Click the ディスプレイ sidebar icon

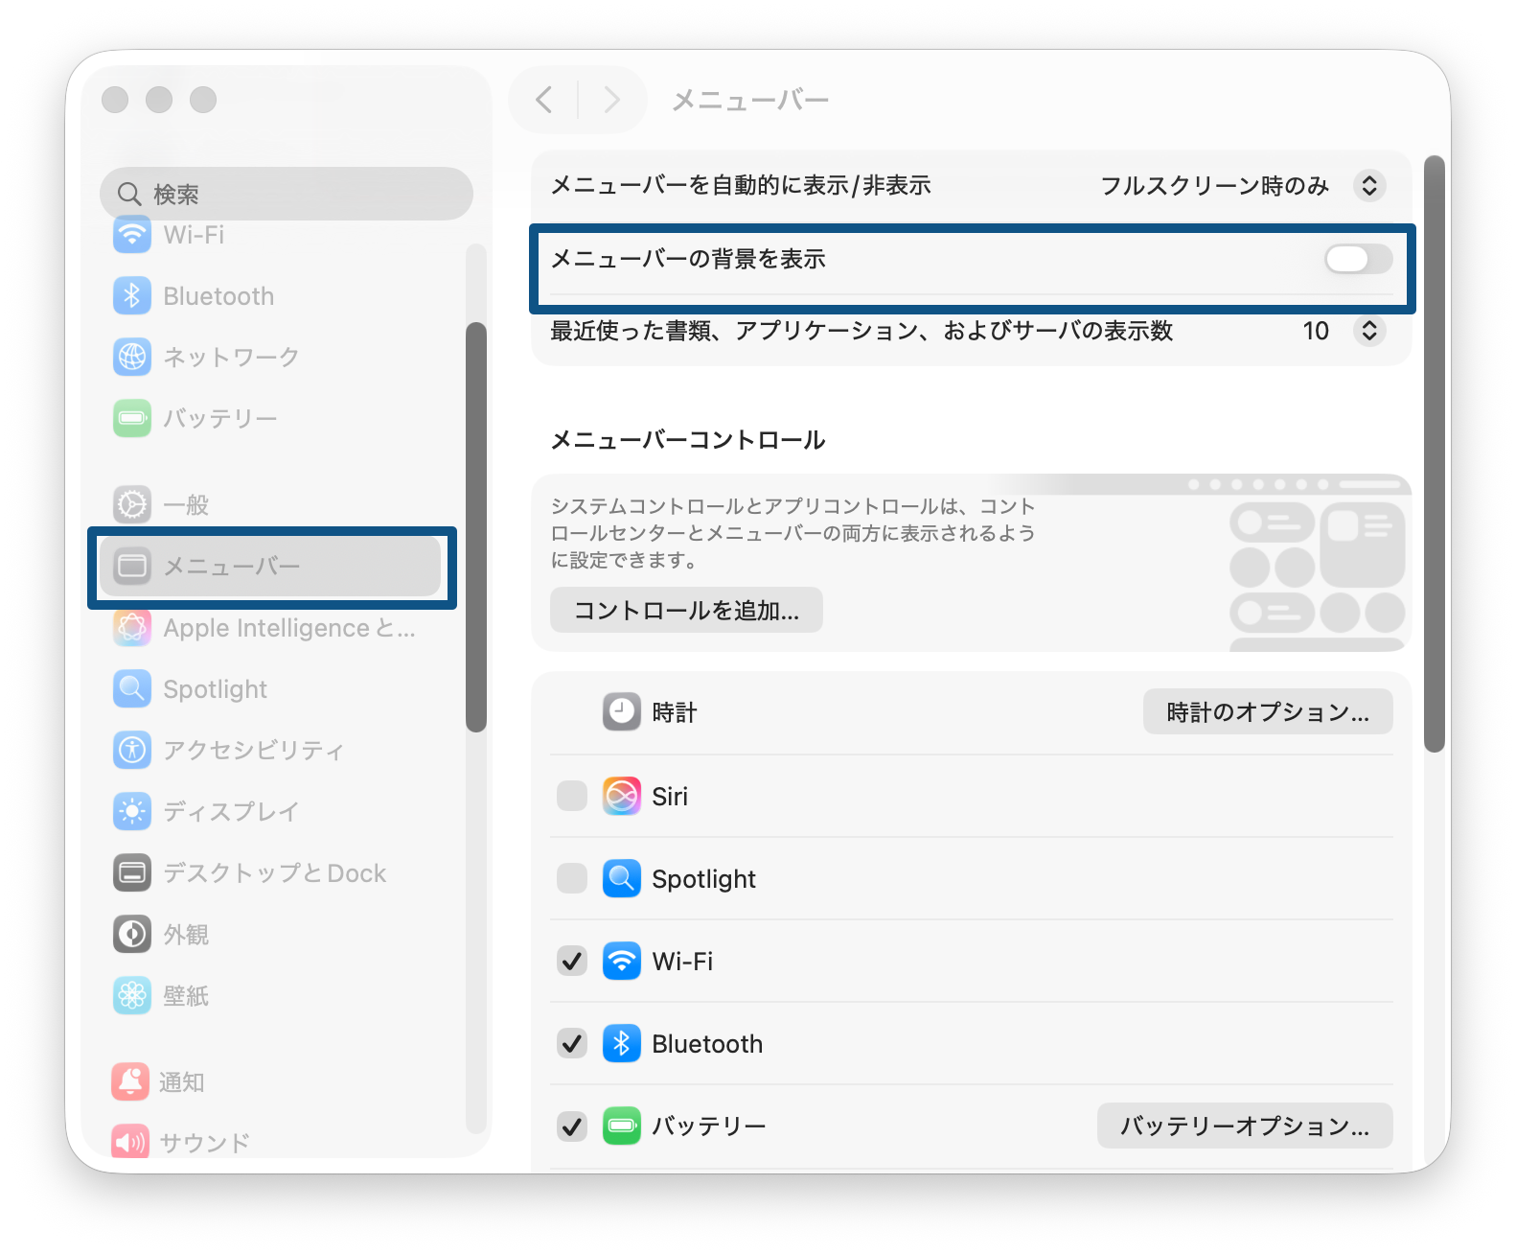(x=132, y=811)
